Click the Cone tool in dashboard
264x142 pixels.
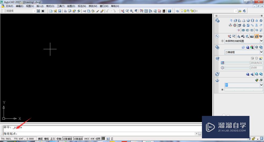pos(244,21)
